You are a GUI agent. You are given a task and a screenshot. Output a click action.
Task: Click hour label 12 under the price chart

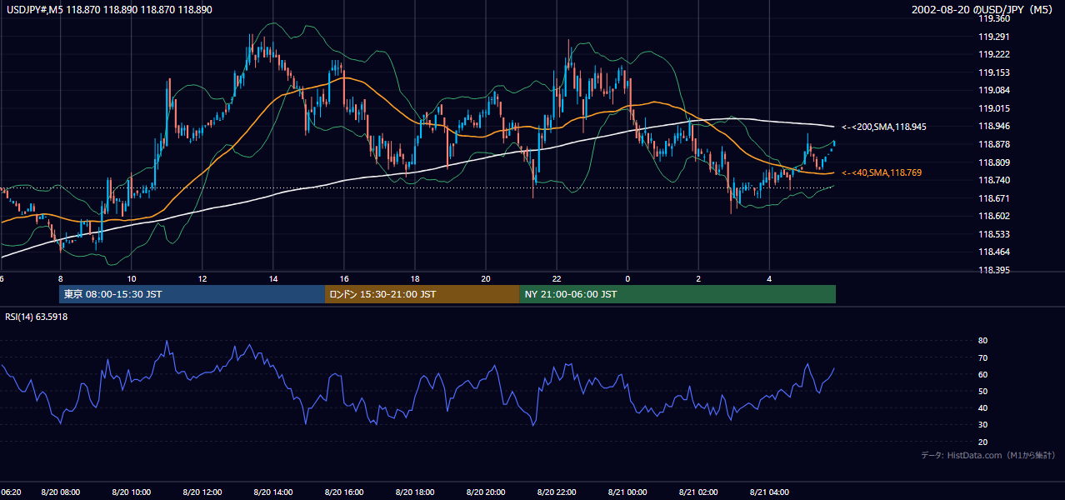tap(202, 278)
